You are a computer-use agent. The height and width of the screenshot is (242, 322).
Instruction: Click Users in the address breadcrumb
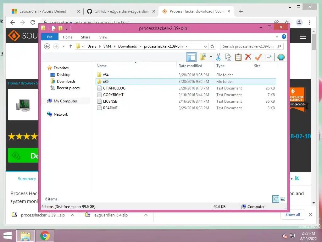click(92, 46)
